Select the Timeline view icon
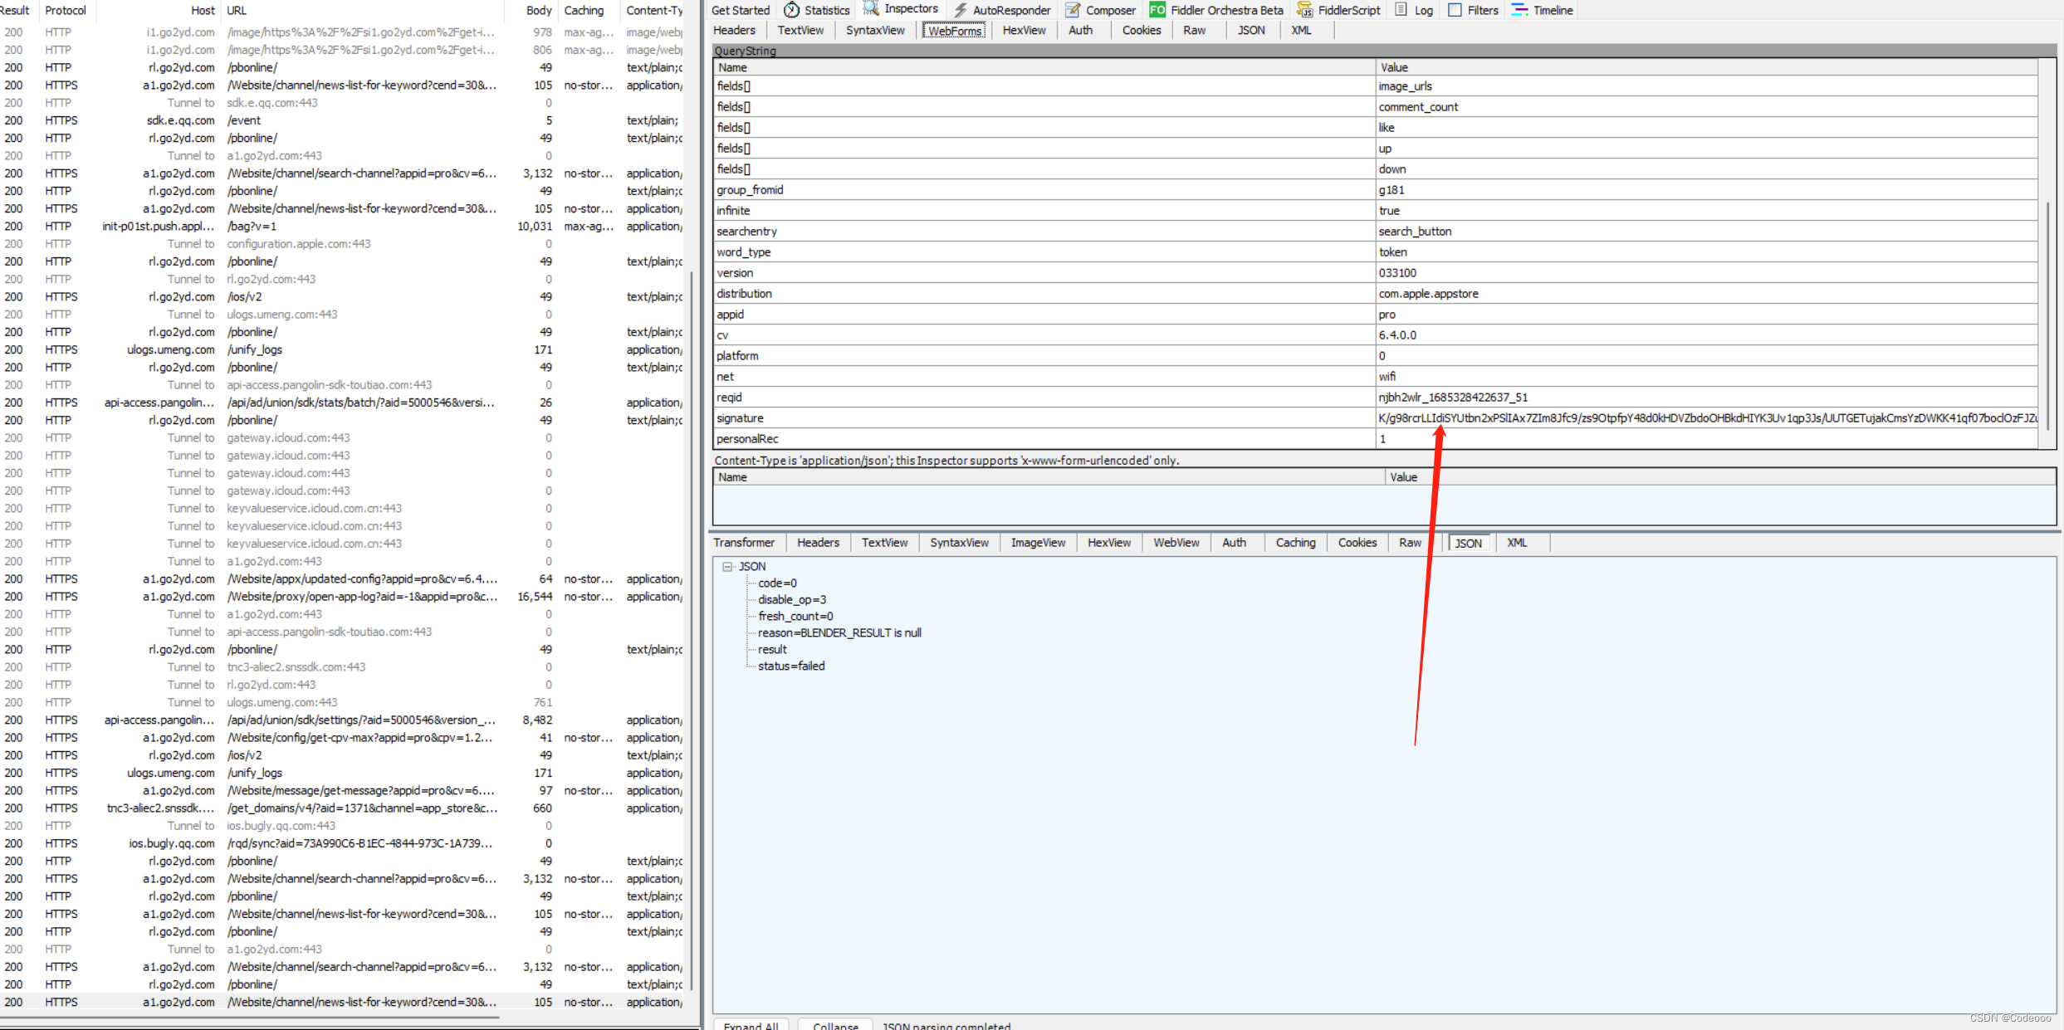 click(x=1522, y=9)
